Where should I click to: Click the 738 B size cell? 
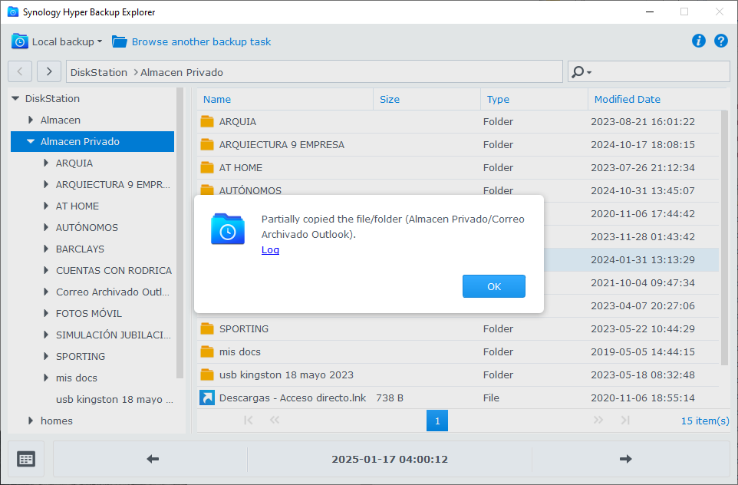(x=390, y=398)
